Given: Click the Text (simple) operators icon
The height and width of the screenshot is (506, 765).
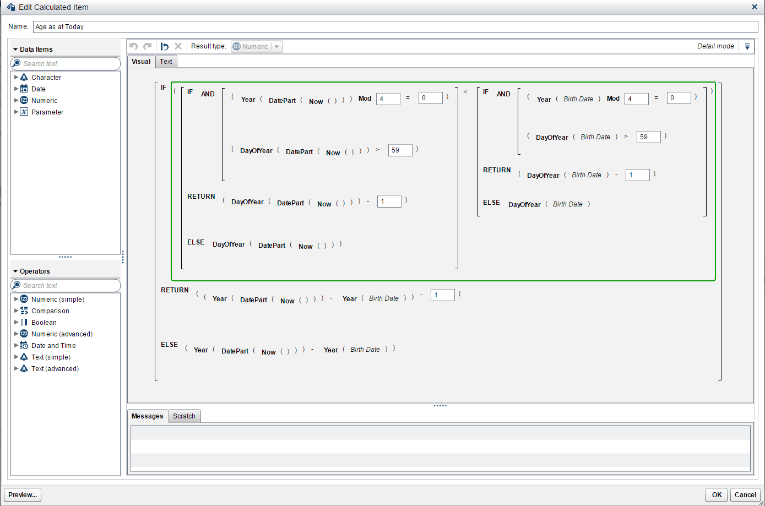Looking at the screenshot, I should 24,357.
